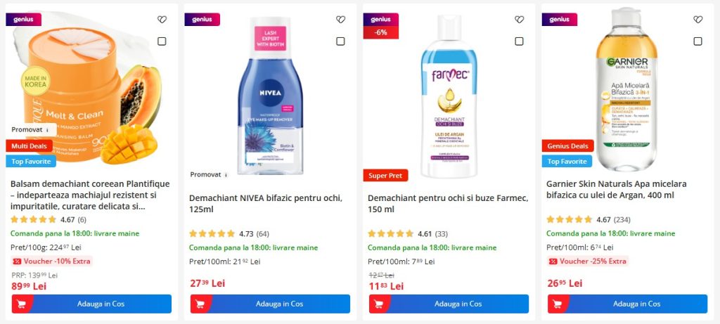Click genius badge on Plantifique balm card
720x324 pixels.
click(x=23, y=20)
